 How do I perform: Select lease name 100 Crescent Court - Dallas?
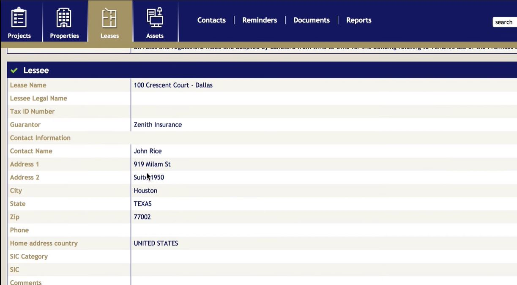point(173,85)
